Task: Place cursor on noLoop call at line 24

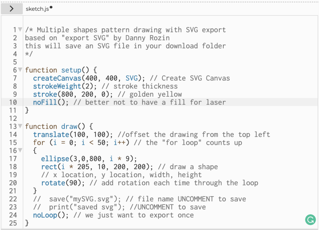Action: click(x=45, y=215)
